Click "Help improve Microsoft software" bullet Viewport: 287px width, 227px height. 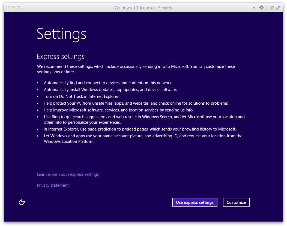[x=119, y=110]
